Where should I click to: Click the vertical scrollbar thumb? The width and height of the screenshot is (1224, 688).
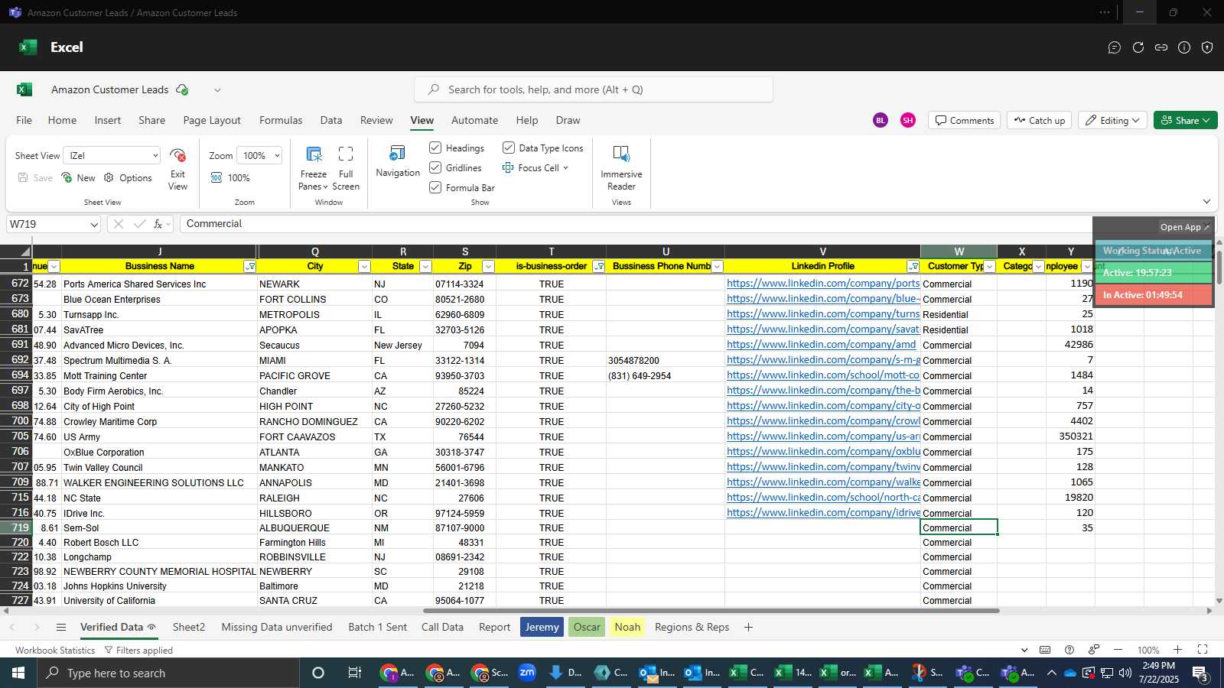click(1219, 268)
